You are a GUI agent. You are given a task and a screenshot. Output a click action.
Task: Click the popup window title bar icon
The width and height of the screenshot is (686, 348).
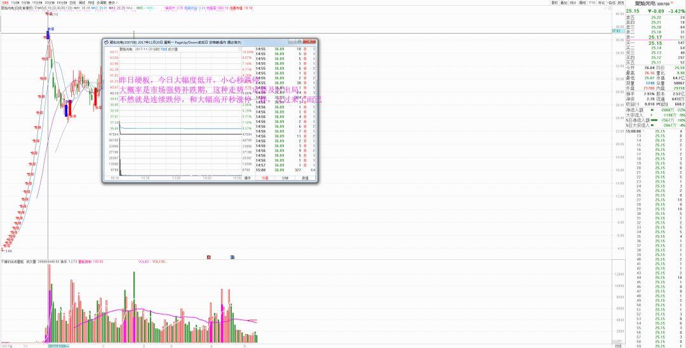[x=106, y=42]
